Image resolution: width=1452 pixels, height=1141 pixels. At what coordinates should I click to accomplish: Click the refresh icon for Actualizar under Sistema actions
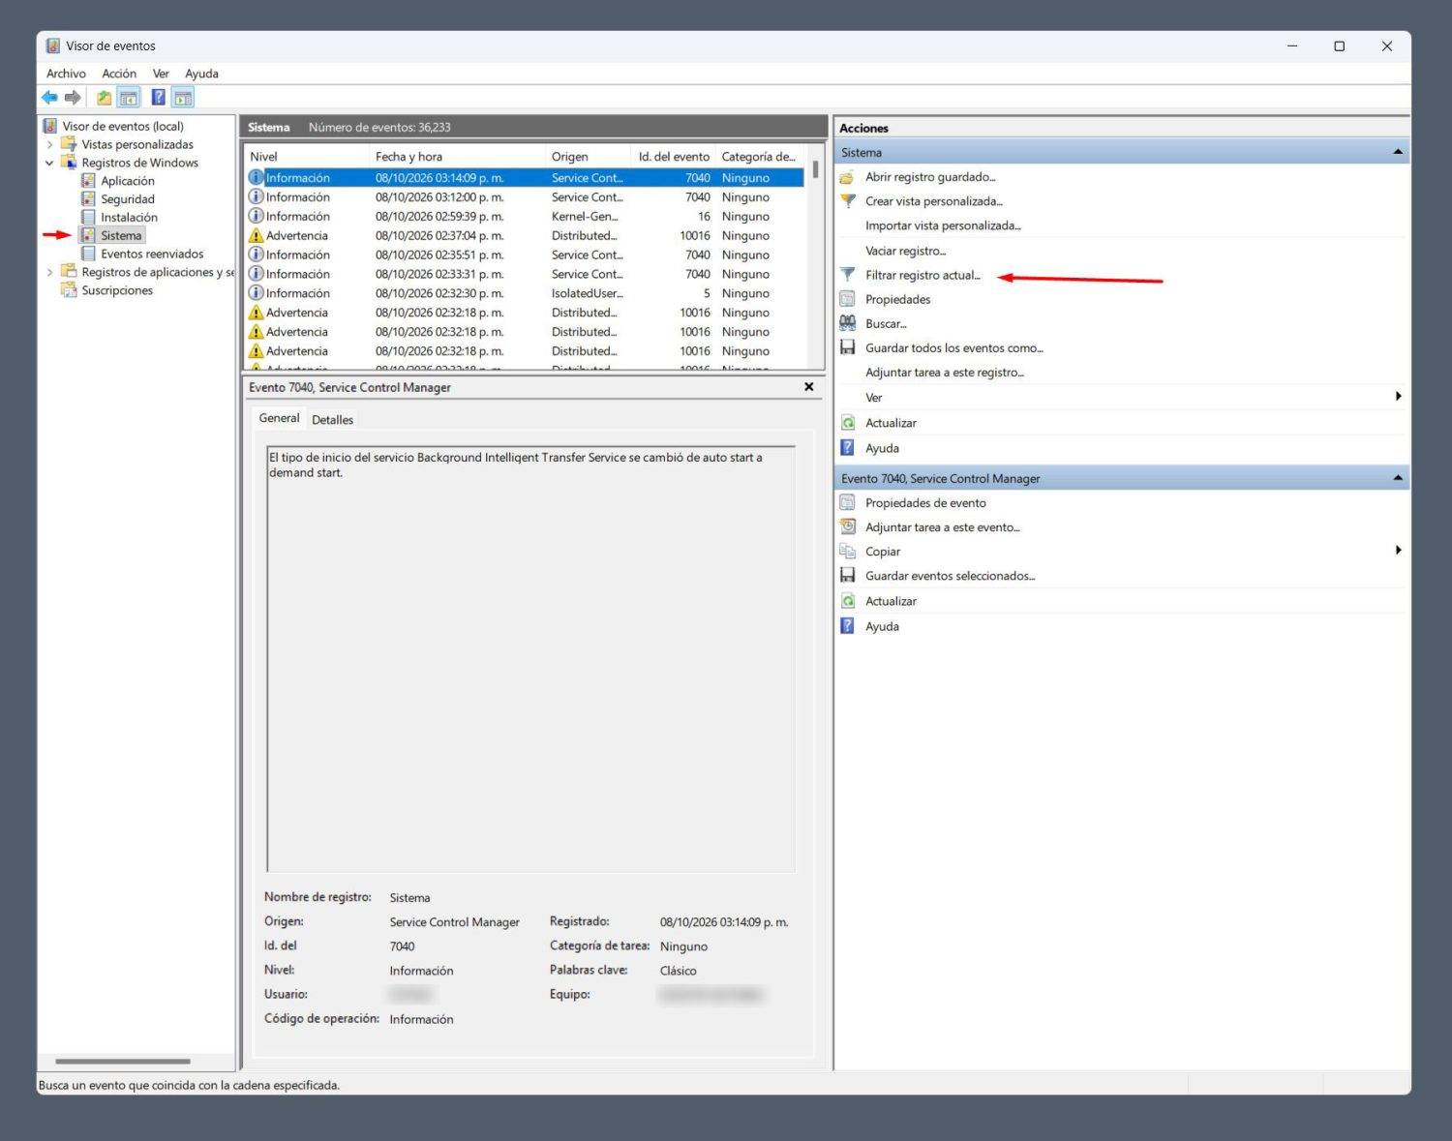point(848,423)
